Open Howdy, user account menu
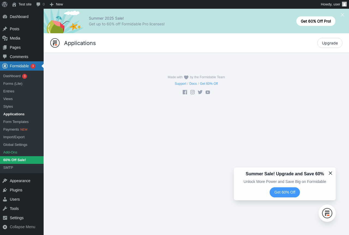The width and height of the screenshot is (349, 235). [x=334, y=4]
